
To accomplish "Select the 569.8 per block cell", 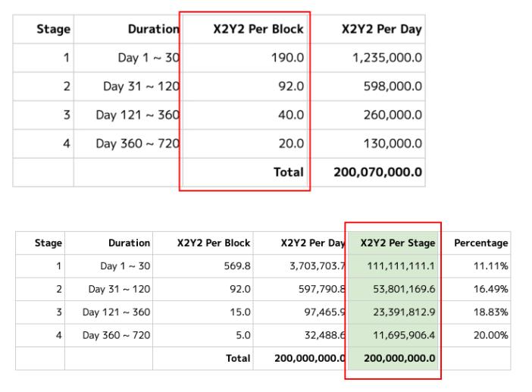I will click(237, 266).
